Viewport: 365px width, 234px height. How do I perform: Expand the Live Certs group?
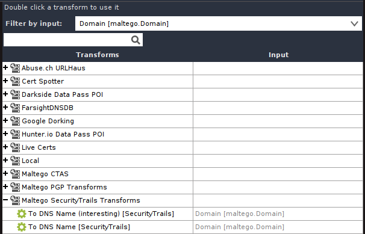click(5, 147)
